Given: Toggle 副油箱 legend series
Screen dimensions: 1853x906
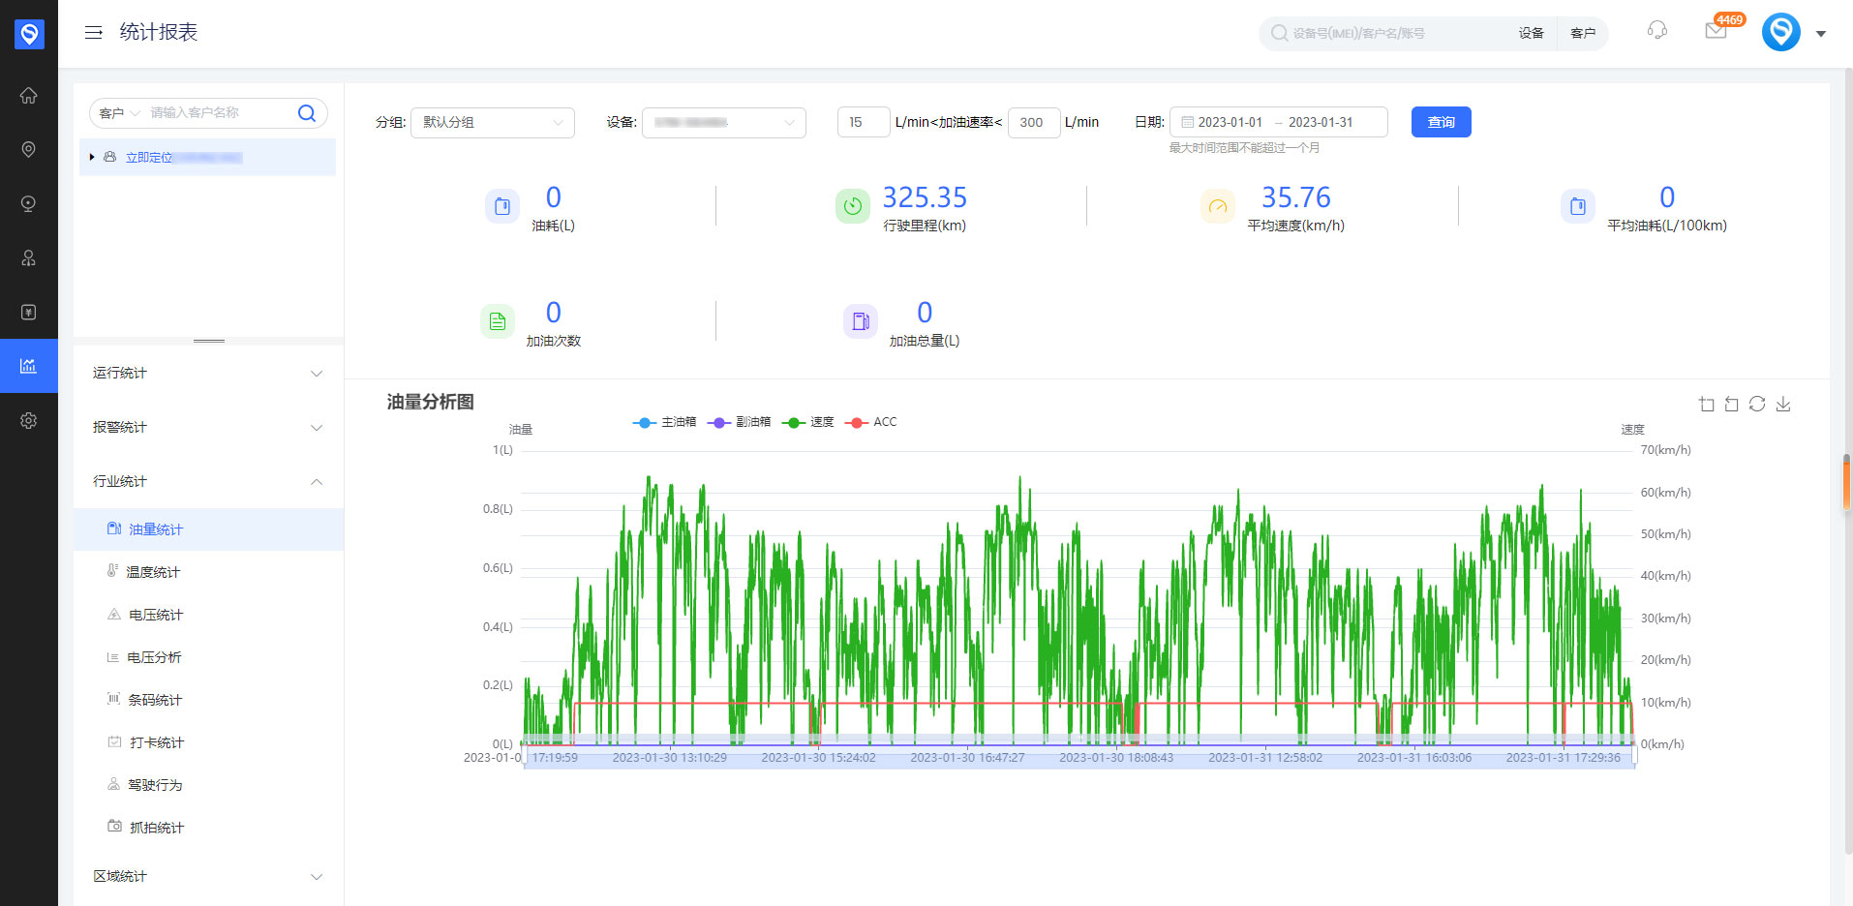Looking at the screenshot, I should click(739, 422).
